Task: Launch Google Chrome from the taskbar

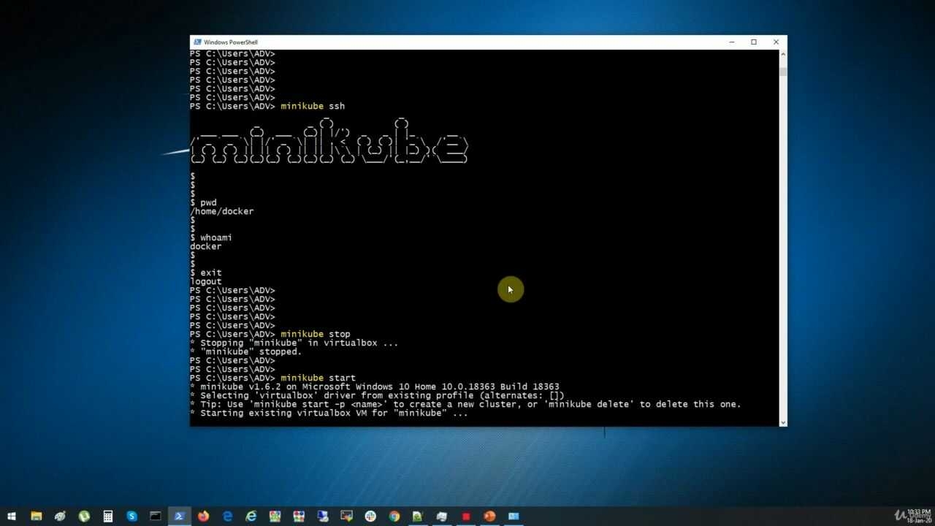Action: coord(394,516)
